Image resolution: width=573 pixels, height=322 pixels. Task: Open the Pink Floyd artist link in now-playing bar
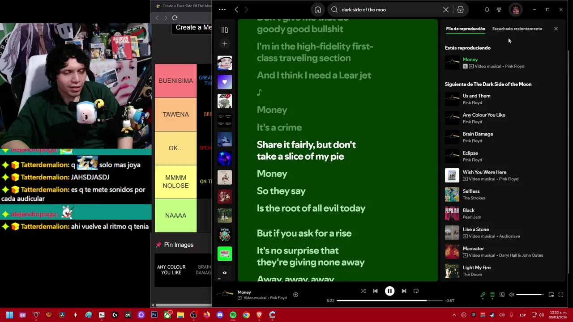[x=278, y=298]
